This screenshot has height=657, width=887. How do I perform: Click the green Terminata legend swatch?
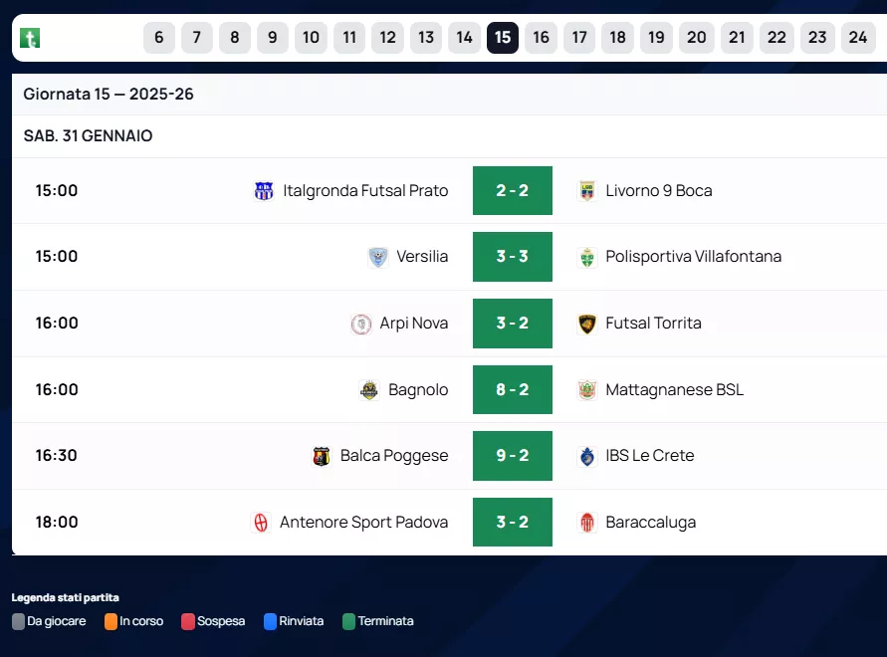click(348, 621)
